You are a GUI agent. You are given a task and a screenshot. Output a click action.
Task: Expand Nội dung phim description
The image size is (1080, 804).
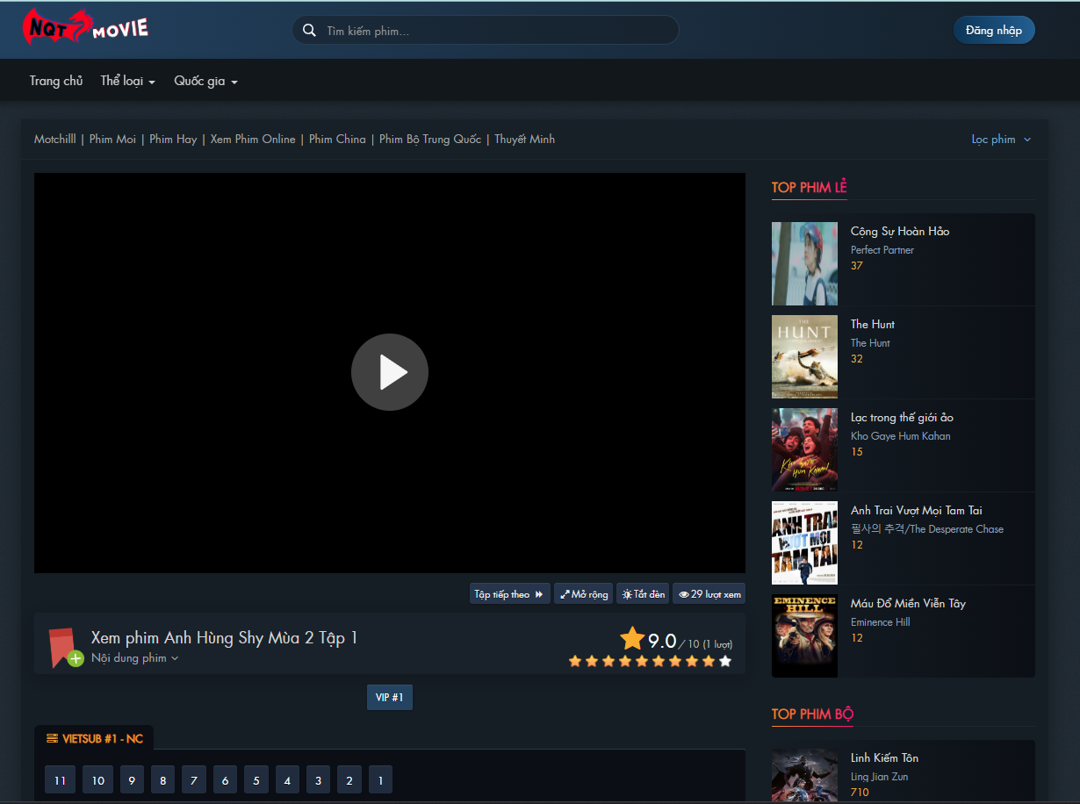[x=134, y=658]
